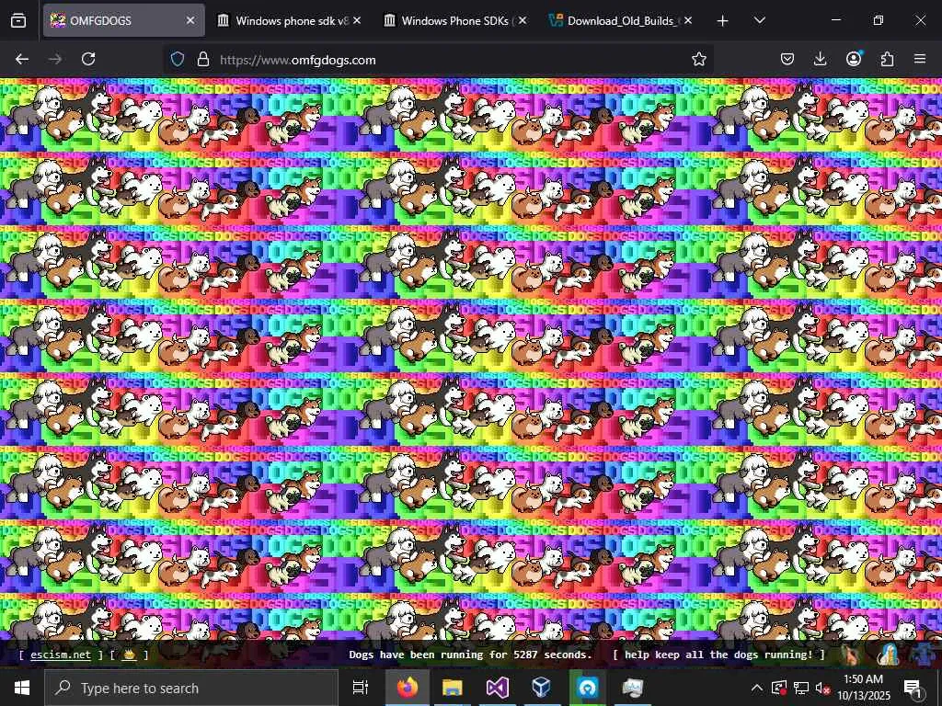Save page to Pocket
Image resolution: width=942 pixels, height=706 pixels.
click(x=787, y=59)
